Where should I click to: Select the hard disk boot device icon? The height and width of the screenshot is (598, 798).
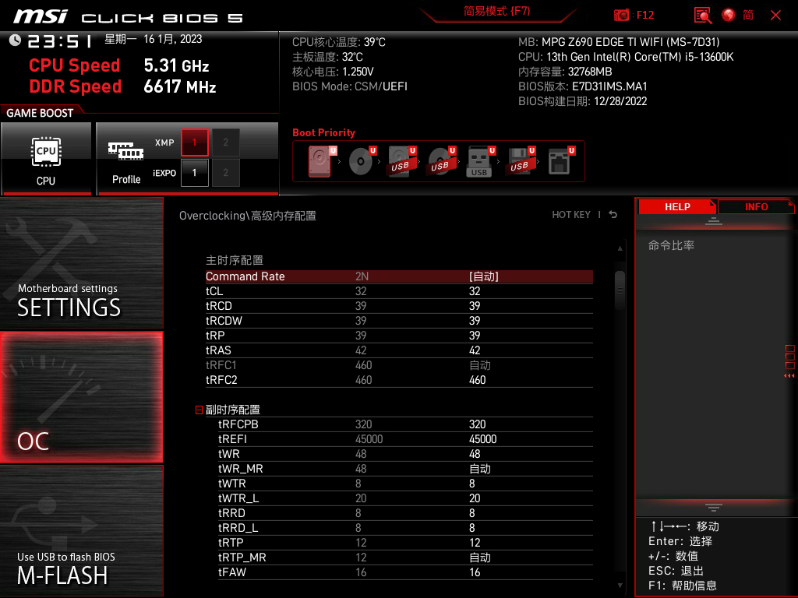322,161
